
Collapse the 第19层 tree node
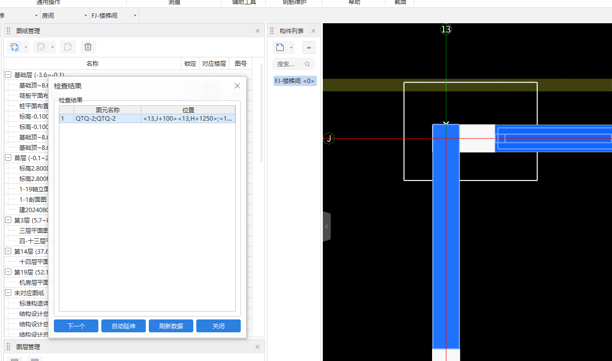coord(8,272)
